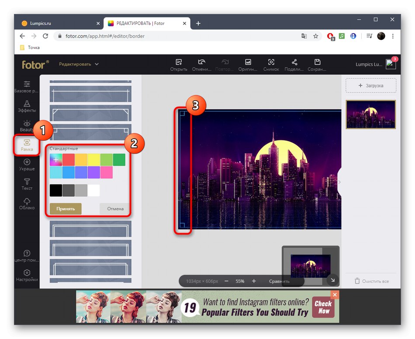Click the Принять confirm button

(x=65, y=209)
